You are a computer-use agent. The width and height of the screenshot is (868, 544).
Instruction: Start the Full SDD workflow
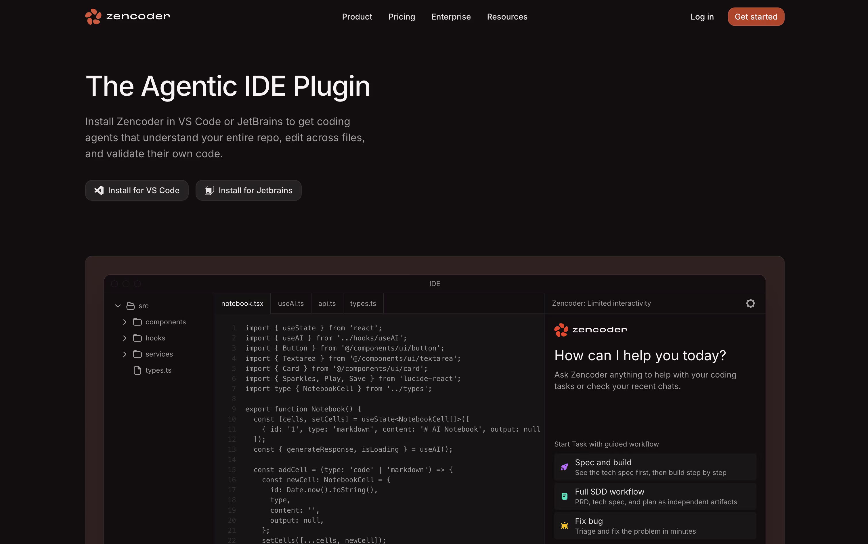655,496
